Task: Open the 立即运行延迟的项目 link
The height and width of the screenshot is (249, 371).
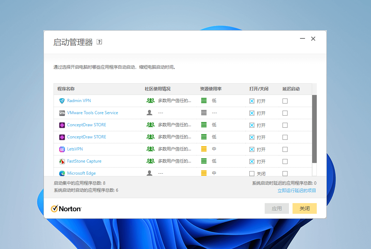Action: pyautogui.click(x=297, y=190)
